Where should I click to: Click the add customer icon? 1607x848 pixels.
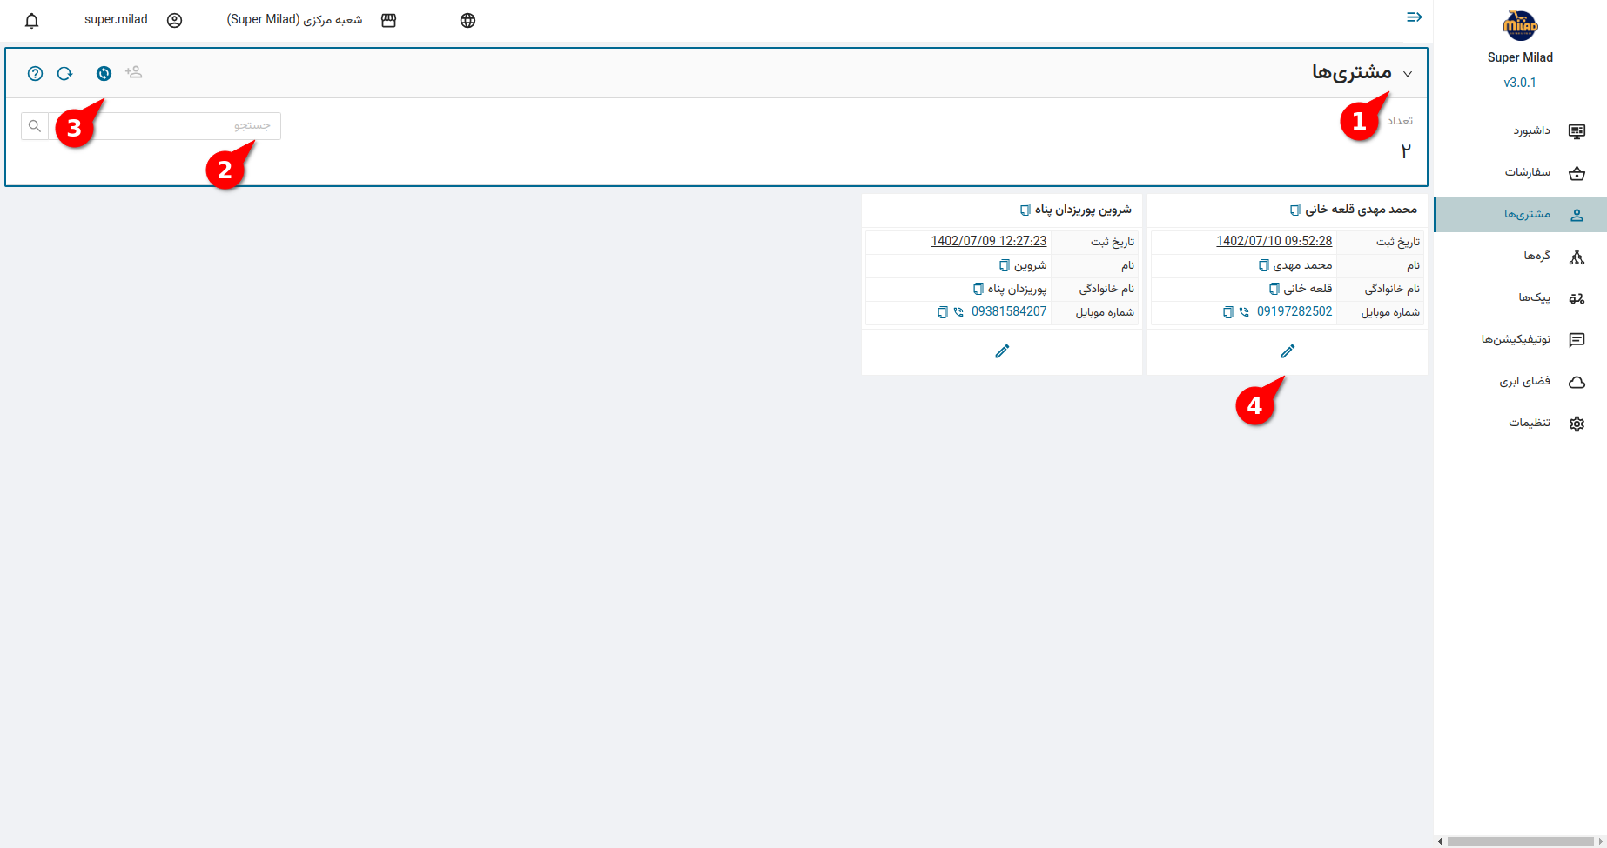(x=133, y=73)
